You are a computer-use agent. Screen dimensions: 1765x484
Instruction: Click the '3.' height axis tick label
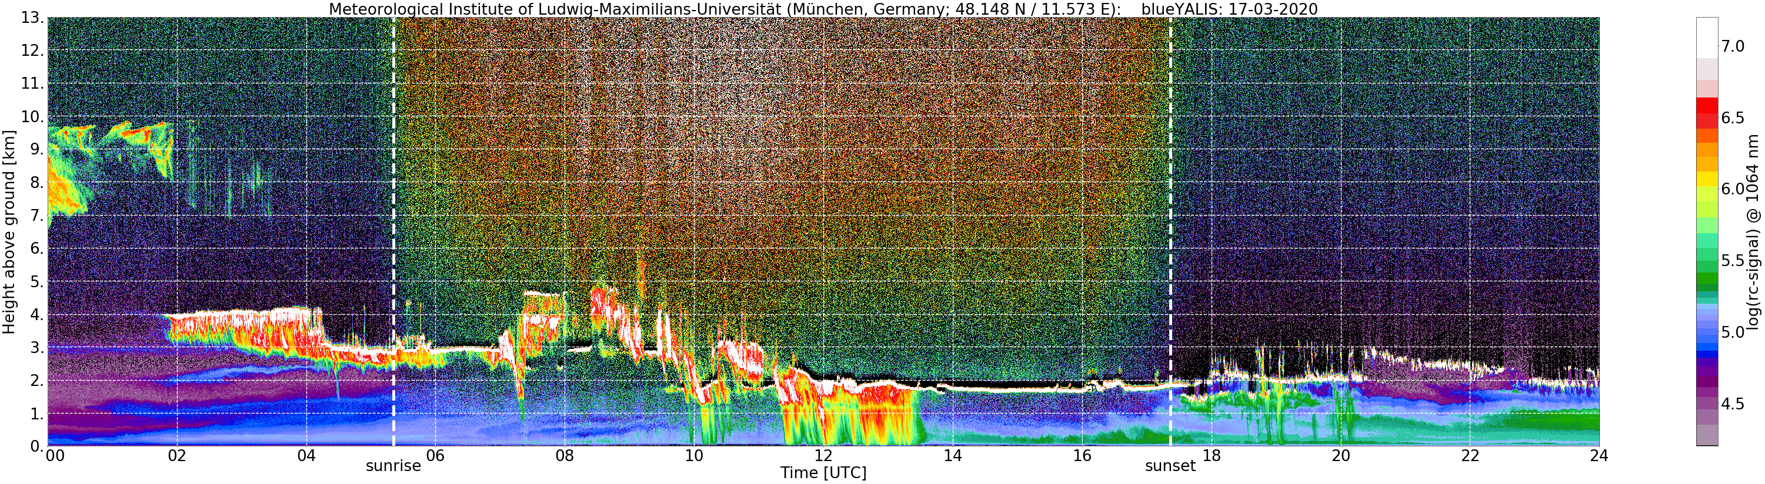(x=37, y=347)
